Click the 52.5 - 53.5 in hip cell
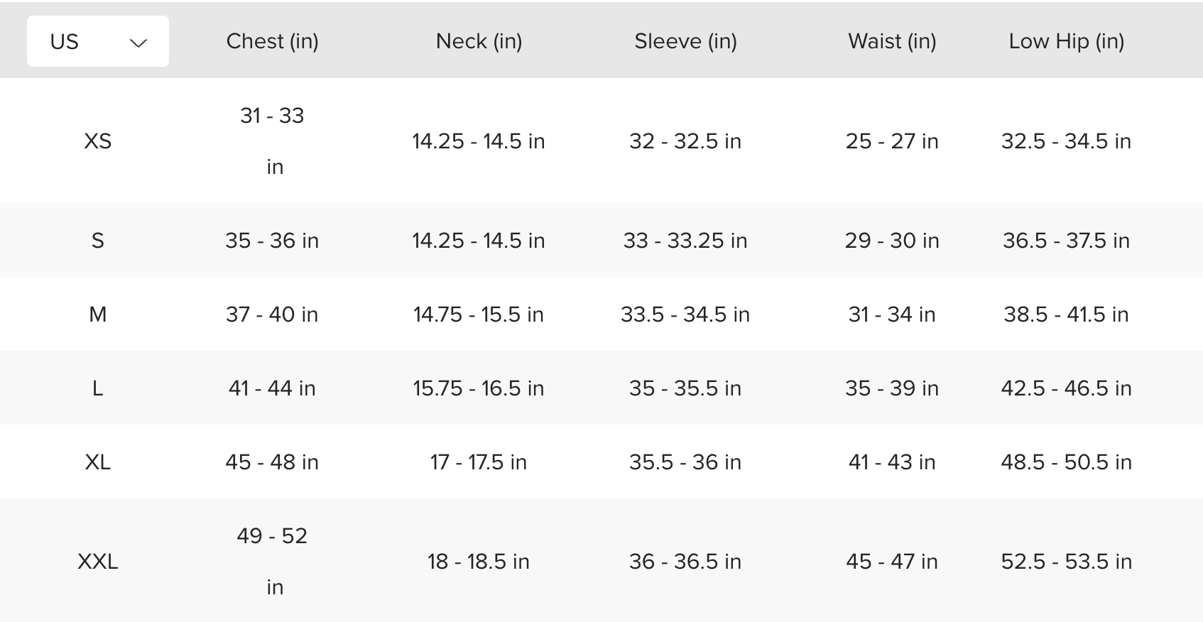The height and width of the screenshot is (622, 1203). [x=1066, y=562]
